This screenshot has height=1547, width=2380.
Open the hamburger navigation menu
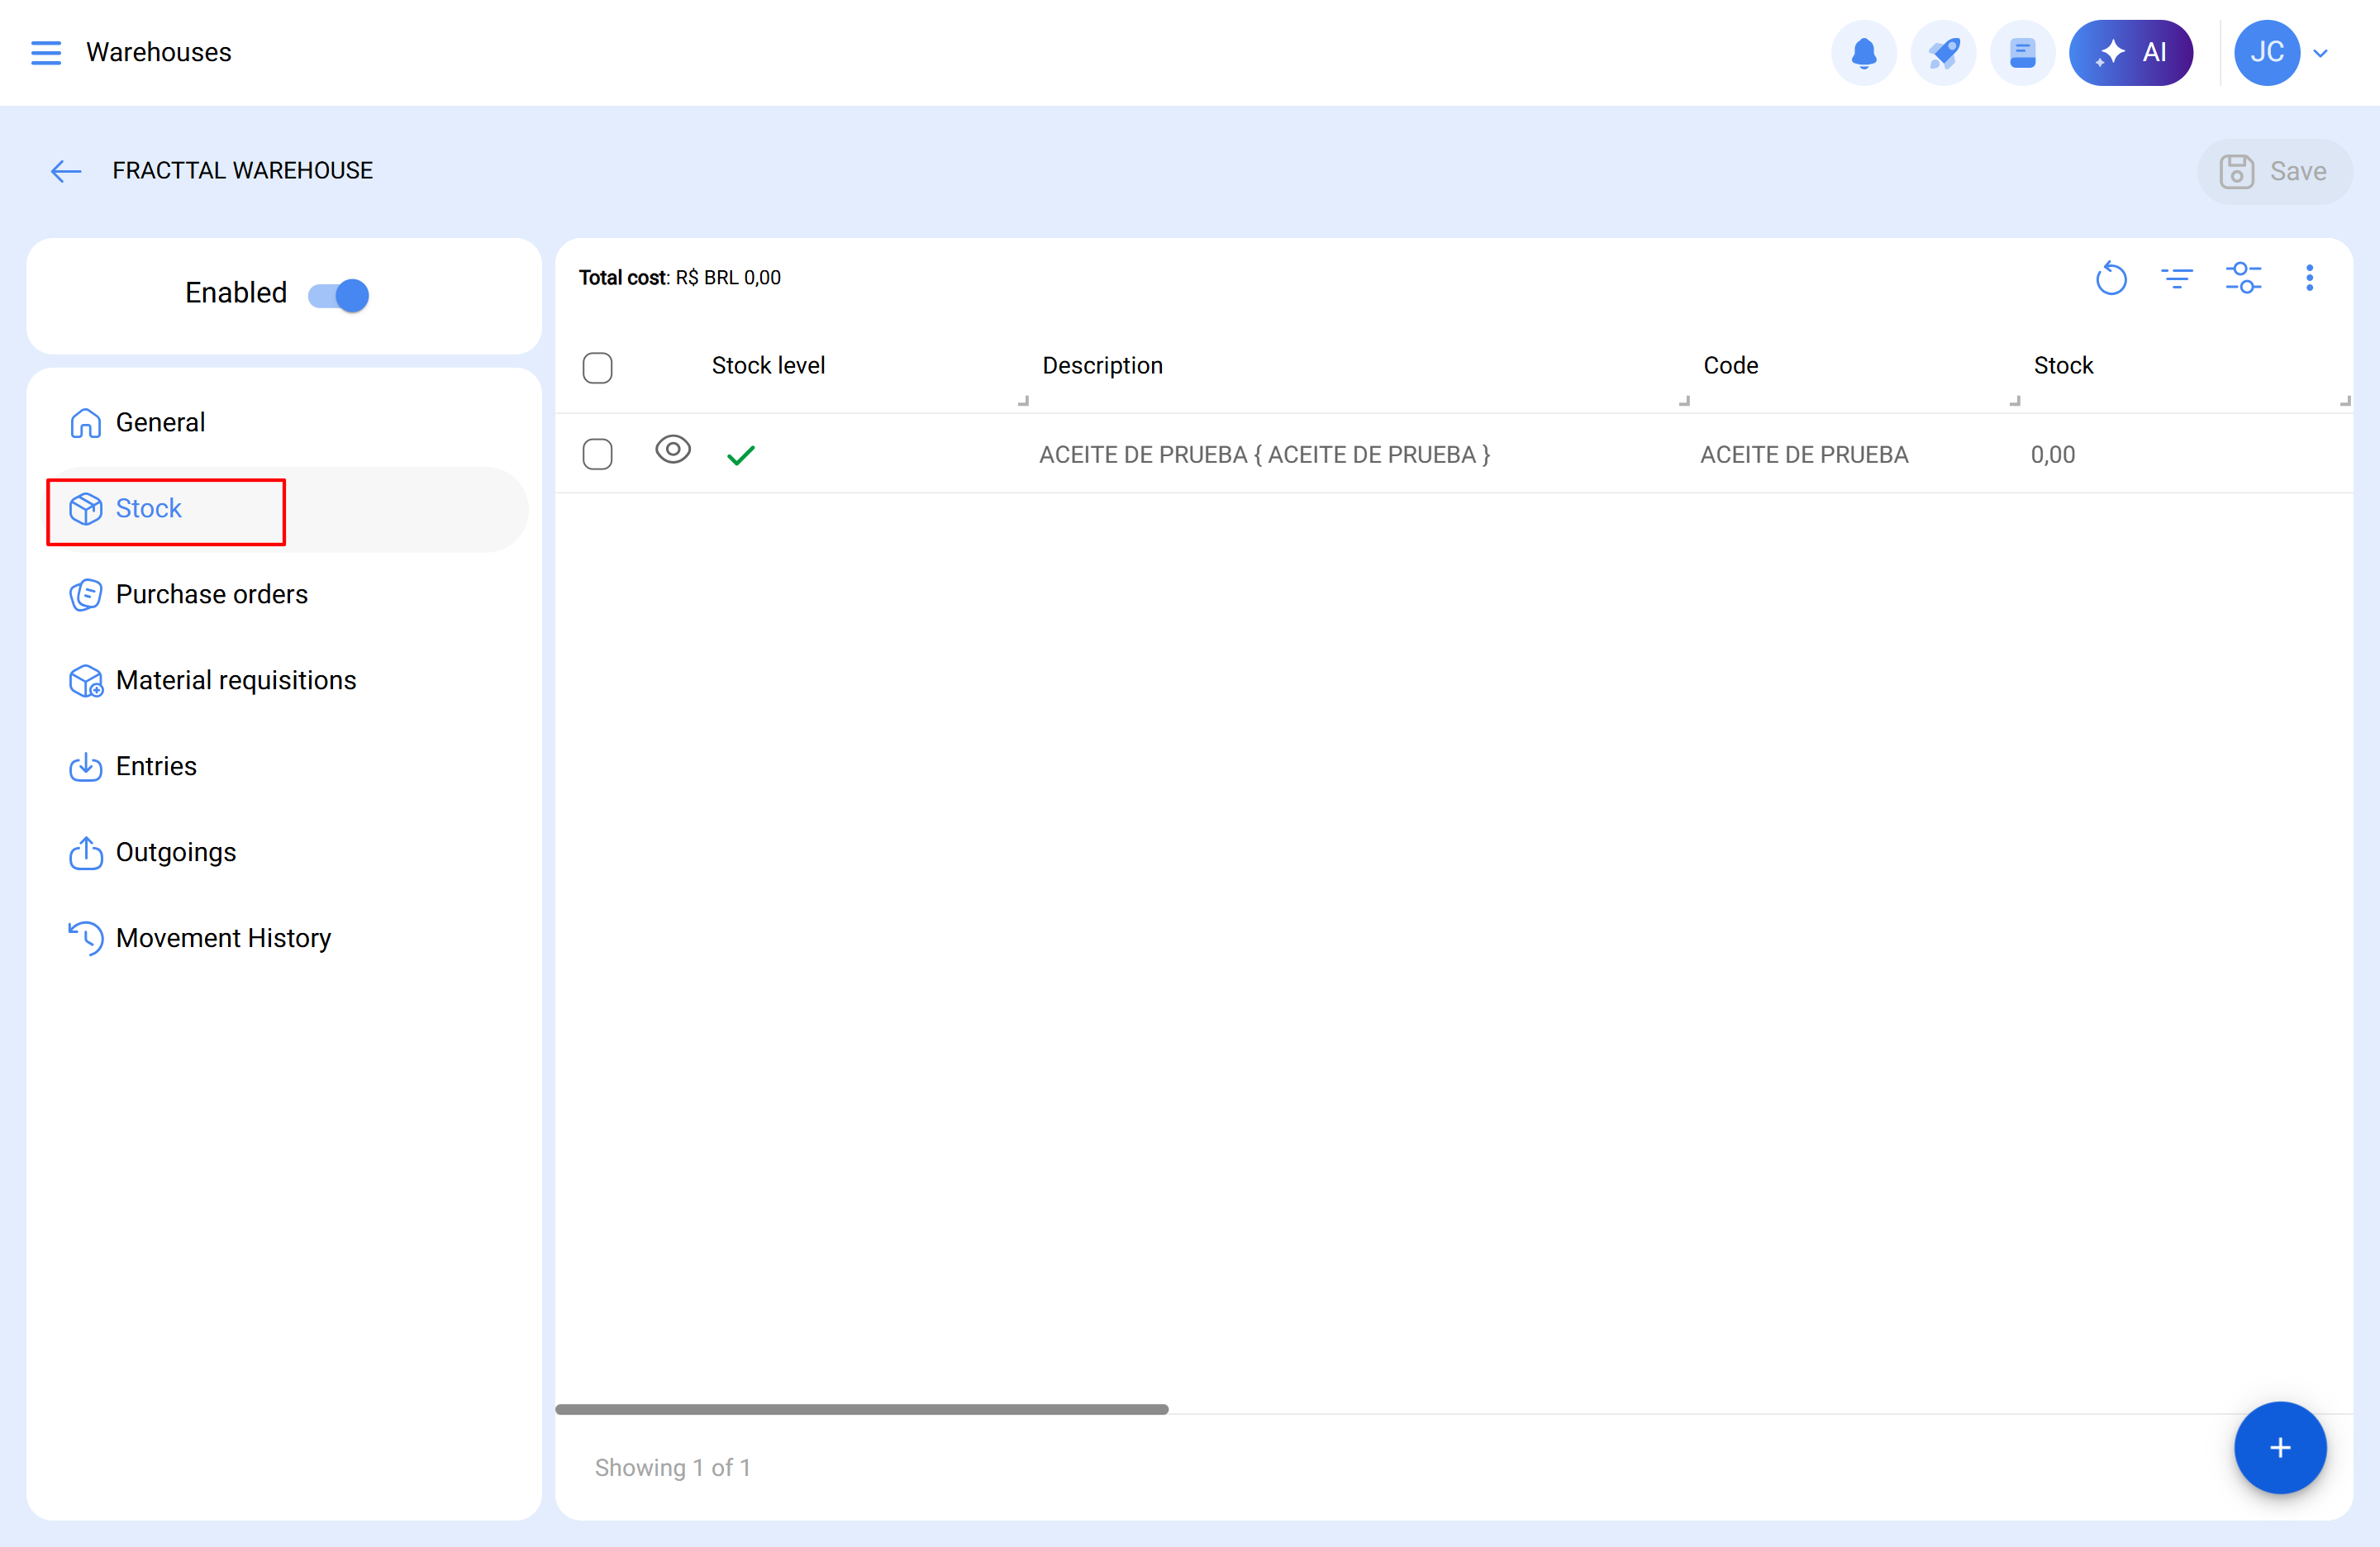tap(46, 52)
